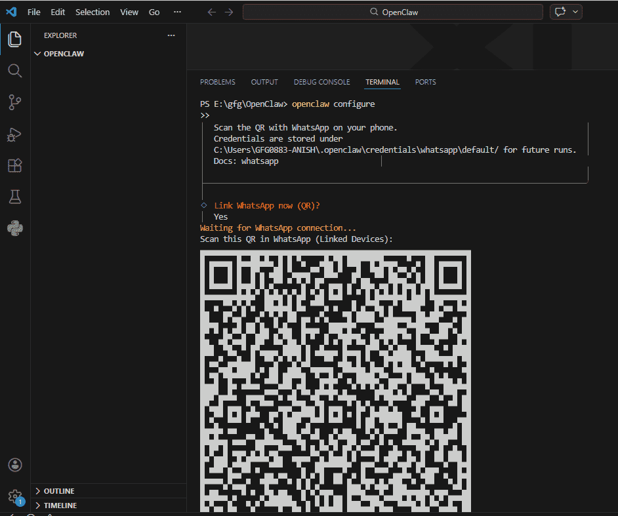Select the Terminal tab
The height and width of the screenshot is (516, 618).
pyautogui.click(x=382, y=82)
